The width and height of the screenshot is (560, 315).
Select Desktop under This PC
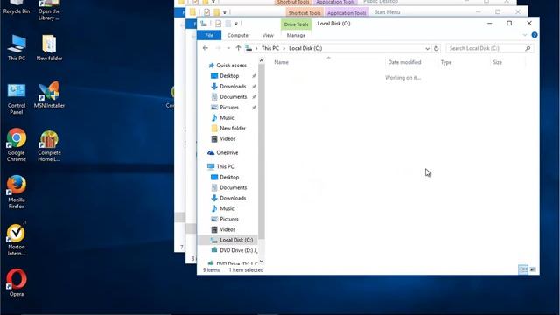coord(229,177)
